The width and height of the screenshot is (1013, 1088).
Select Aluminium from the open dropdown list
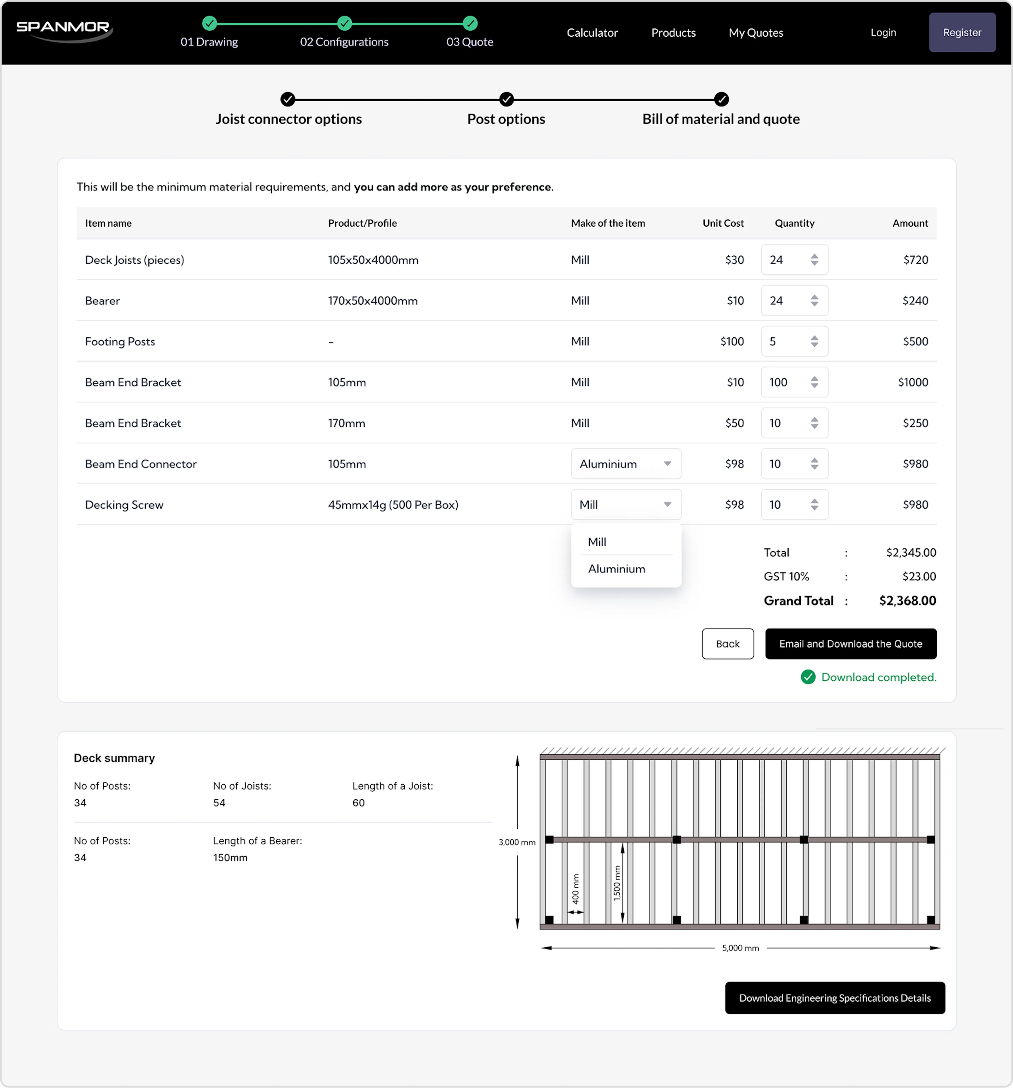pos(616,569)
